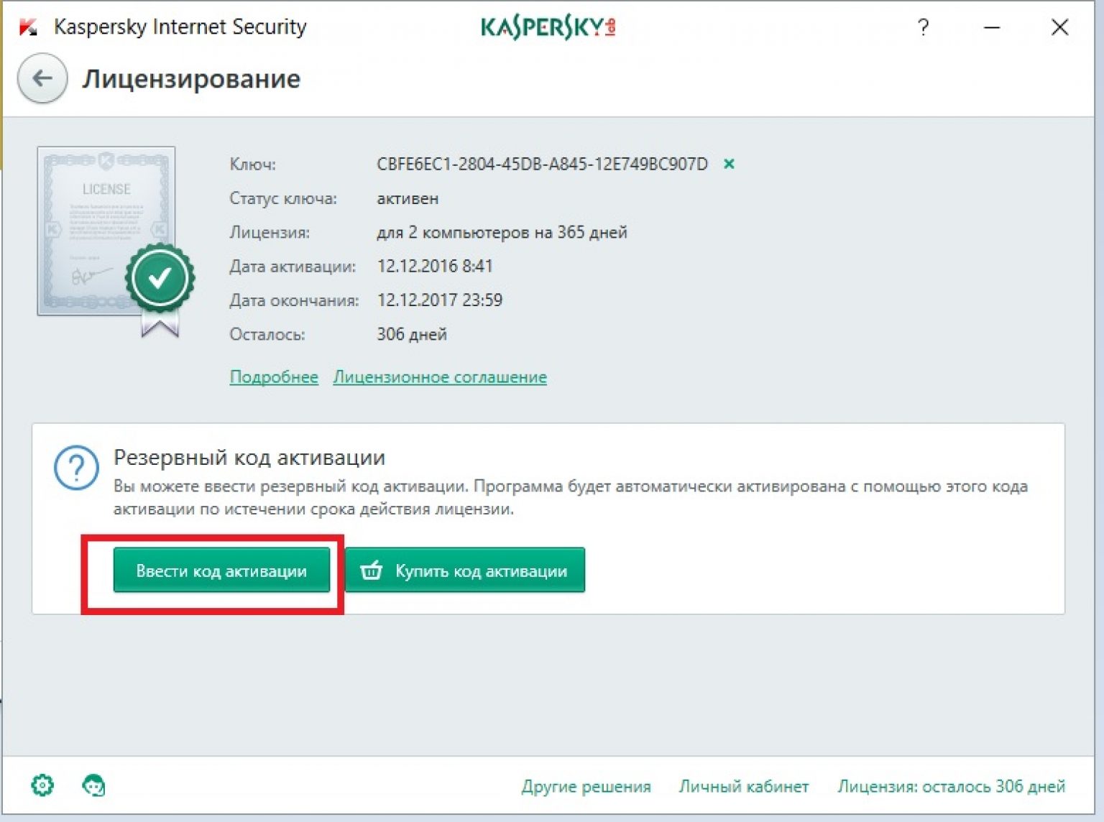Open Другие решения link
The width and height of the screenshot is (1104, 822).
[586, 787]
